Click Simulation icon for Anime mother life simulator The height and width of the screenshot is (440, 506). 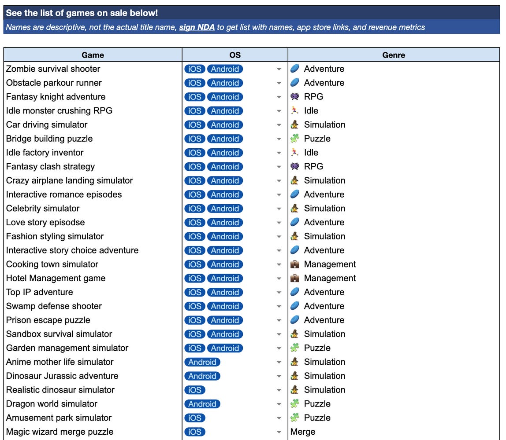pyautogui.click(x=294, y=362)
